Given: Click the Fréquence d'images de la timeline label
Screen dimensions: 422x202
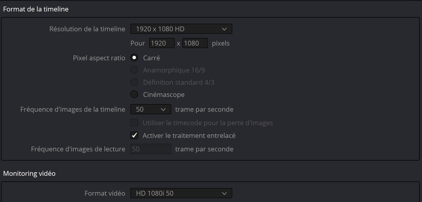Looking at the screenshot, I should tap(73, 109).
